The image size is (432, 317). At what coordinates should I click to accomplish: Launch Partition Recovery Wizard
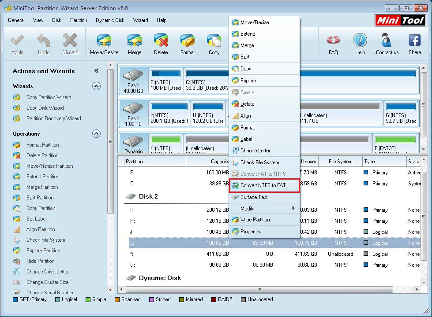53,118
